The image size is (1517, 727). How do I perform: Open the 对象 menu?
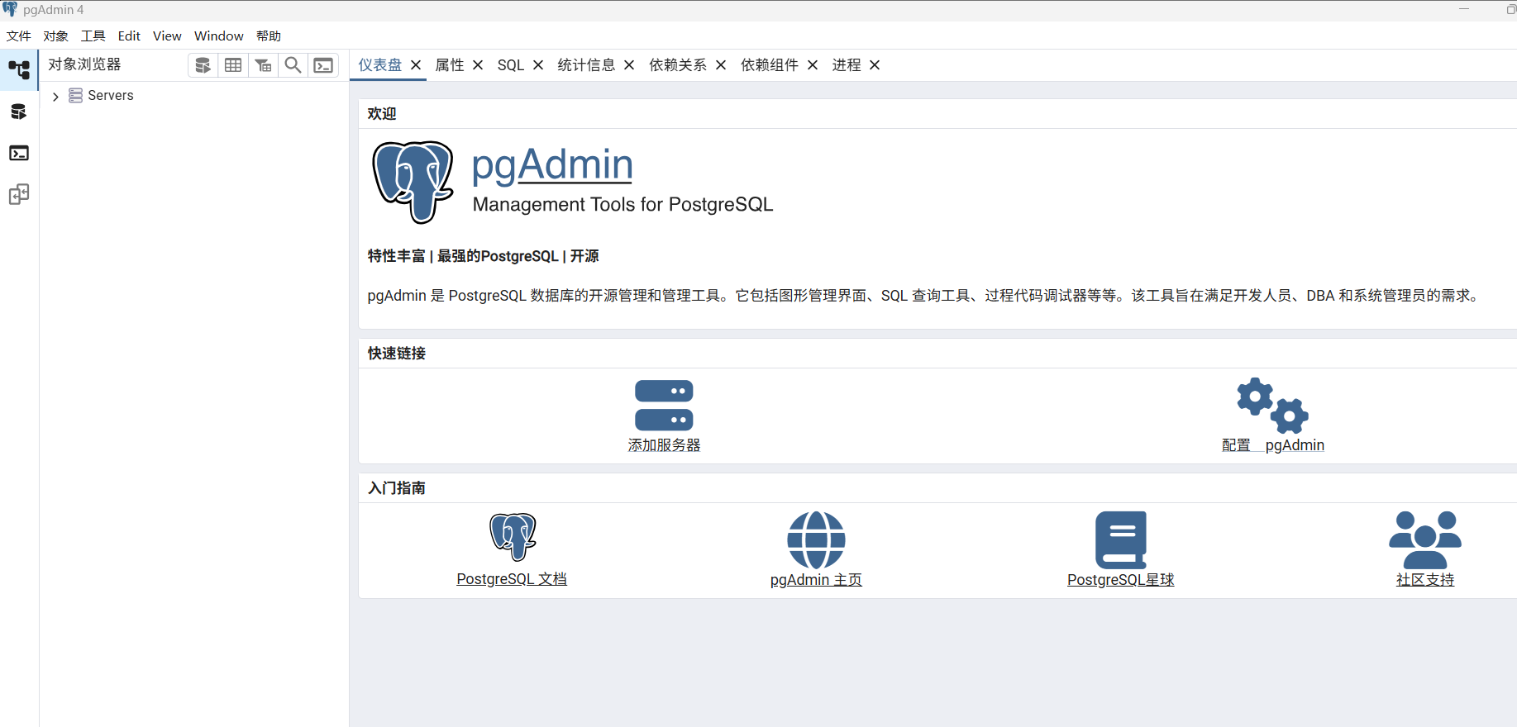(x=55, y=36)
